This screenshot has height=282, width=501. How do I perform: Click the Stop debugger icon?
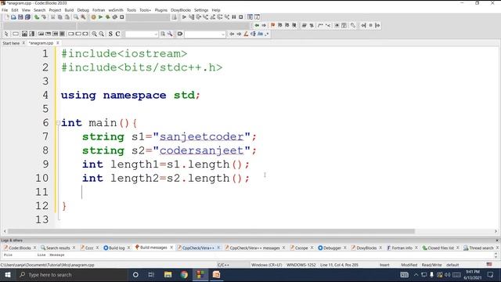tap(241, 17)
